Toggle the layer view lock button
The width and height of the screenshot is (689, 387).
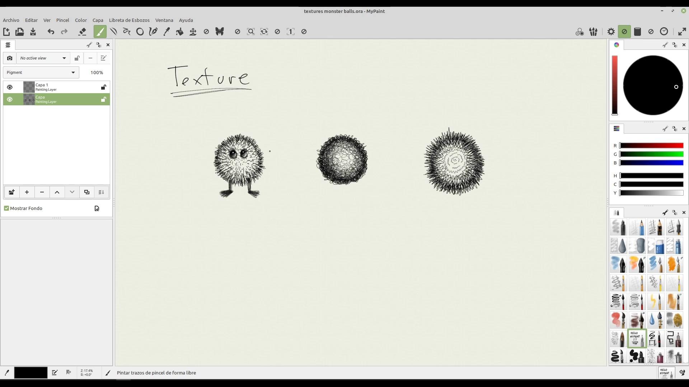tap(77, 58)
